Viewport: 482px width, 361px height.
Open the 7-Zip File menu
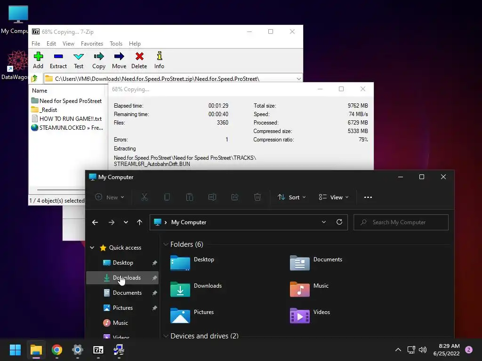tap(36, 44)
